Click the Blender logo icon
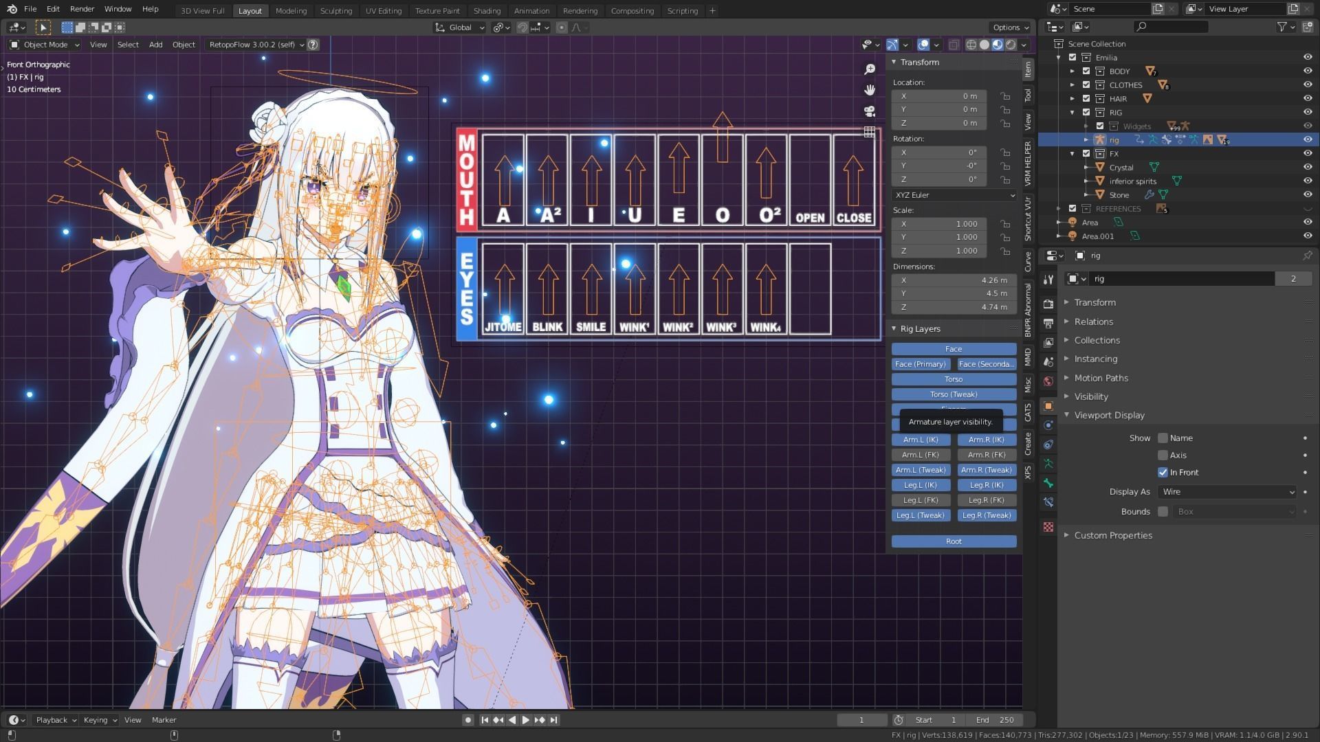Image resolution: width=1320 pixels, height=742 pixels. (12, 9)
